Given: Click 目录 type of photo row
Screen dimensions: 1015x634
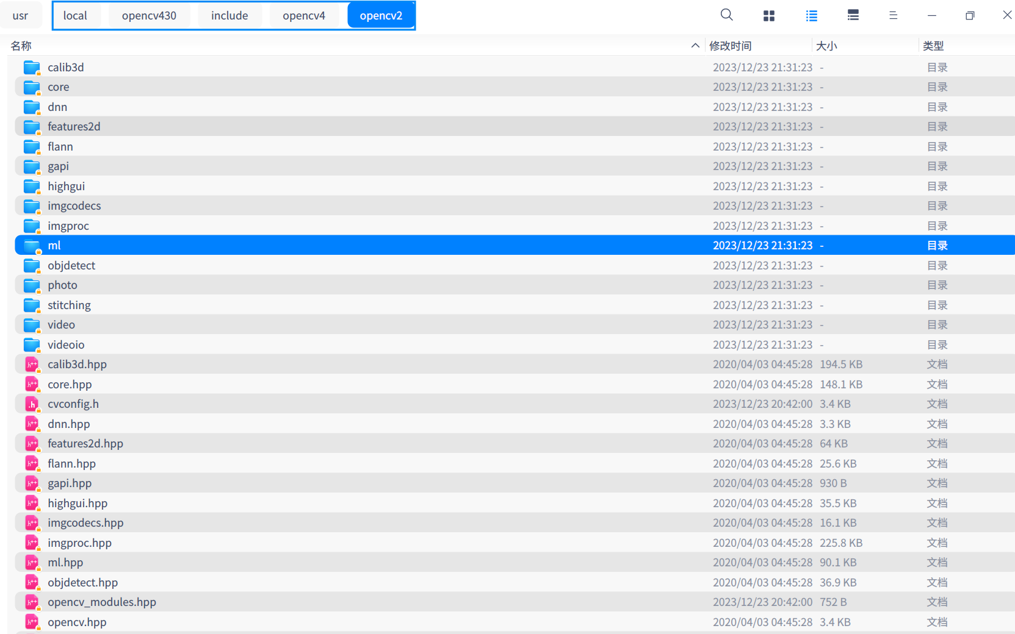Looking at the screenshot, I should (937, 285).
